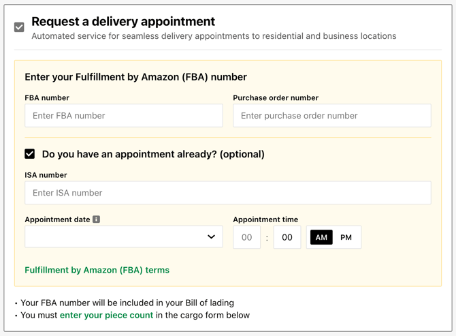Select the PM time option
Image resolution: width=456 pixels, height=336 pixels.
click(x=346, y=237)
